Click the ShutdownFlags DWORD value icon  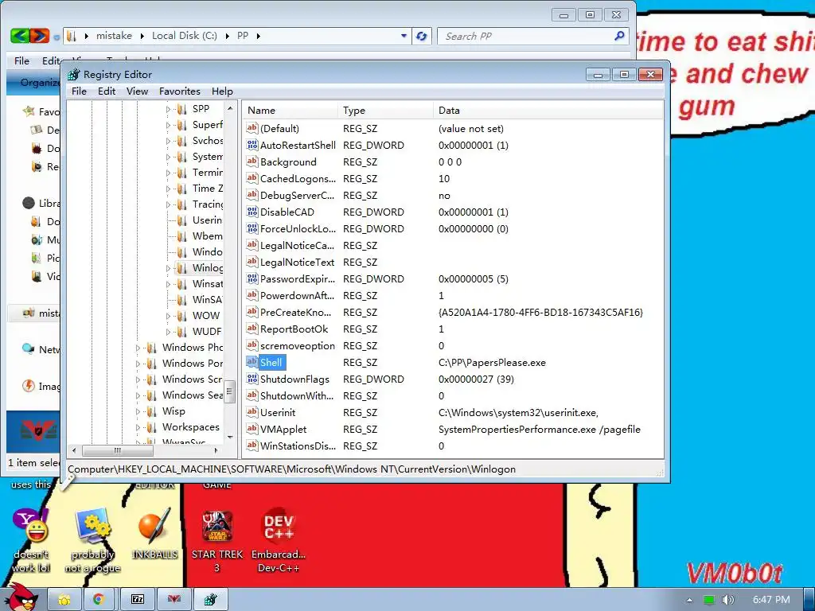tap(252, 379)
